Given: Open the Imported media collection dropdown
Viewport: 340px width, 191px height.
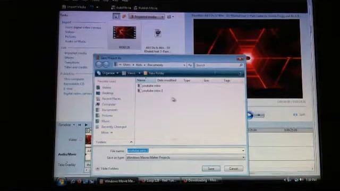Looking at the screenshot, I should [x=147, y=16].
